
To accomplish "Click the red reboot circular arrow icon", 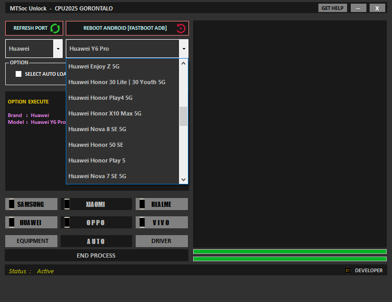I will coord(181,28).
